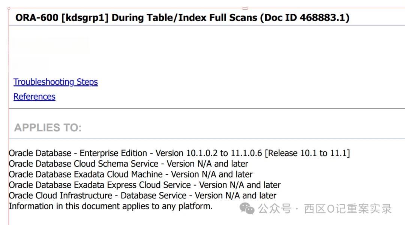Click the Exadata Cloud Machine line
Viewport: 405px width, 225px height.
pos(131,174)
